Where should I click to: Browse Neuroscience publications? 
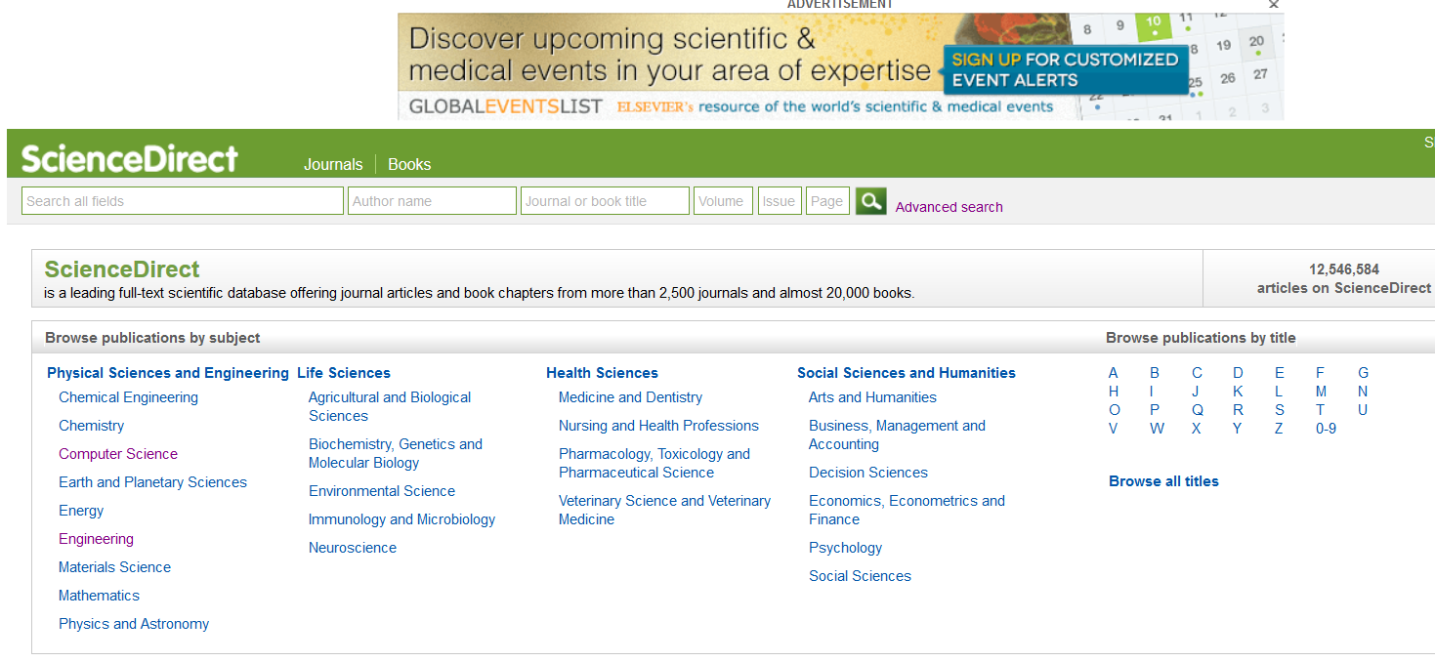coord(353,548)
